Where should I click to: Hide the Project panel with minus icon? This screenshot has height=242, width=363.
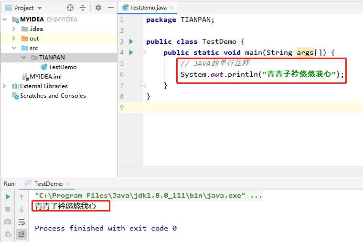click(111, 8)
